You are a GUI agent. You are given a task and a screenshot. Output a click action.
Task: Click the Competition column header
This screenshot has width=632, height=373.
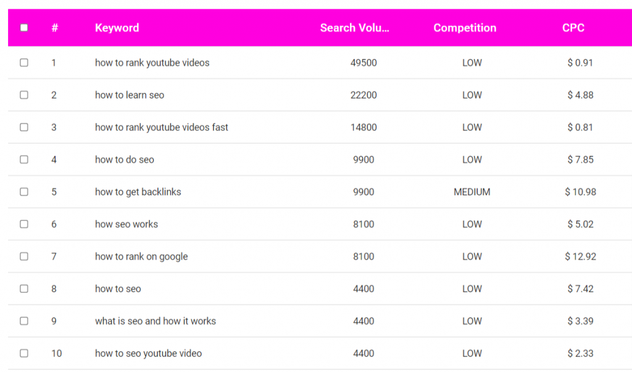465,28
